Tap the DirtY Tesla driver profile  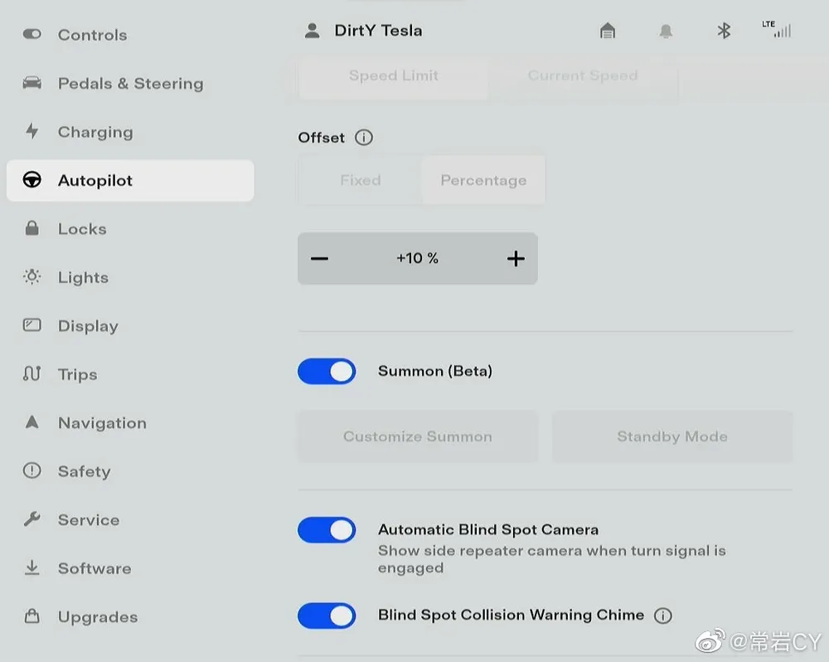pyautogui.click(x=363, y=32)
